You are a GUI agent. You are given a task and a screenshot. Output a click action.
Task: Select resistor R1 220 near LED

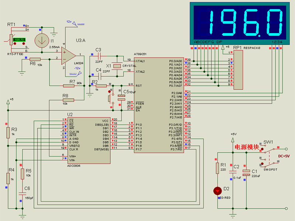click(x=218, y=168)
